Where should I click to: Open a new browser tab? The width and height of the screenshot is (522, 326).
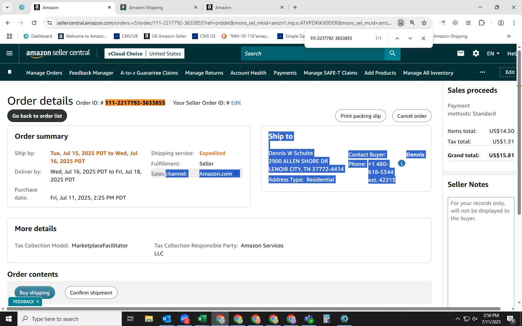[295, 7]
